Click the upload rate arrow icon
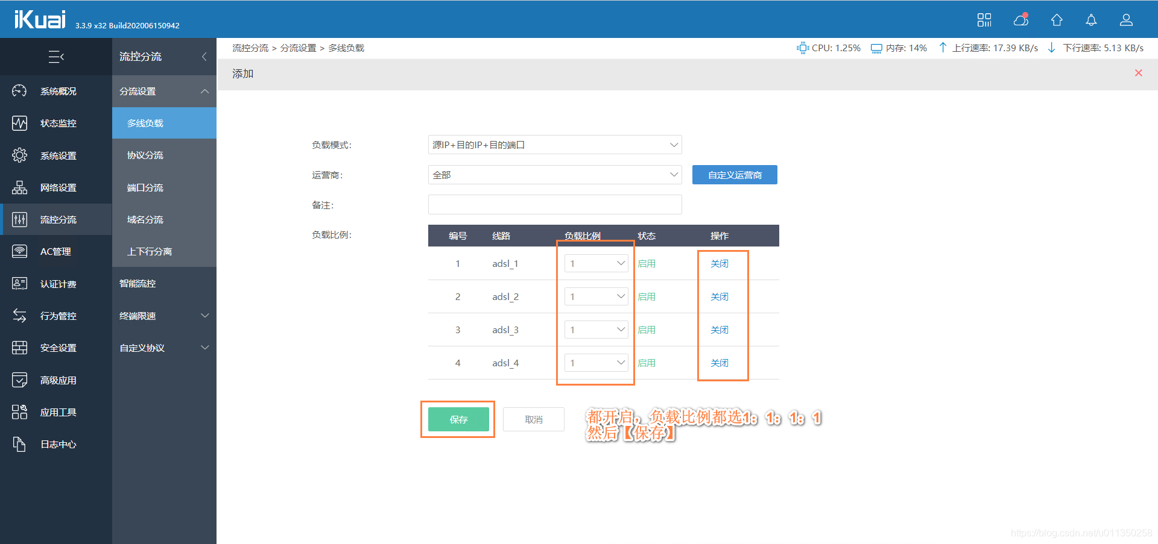The image size is (1158, 544). pyautogui.click(x=943, y=48)
